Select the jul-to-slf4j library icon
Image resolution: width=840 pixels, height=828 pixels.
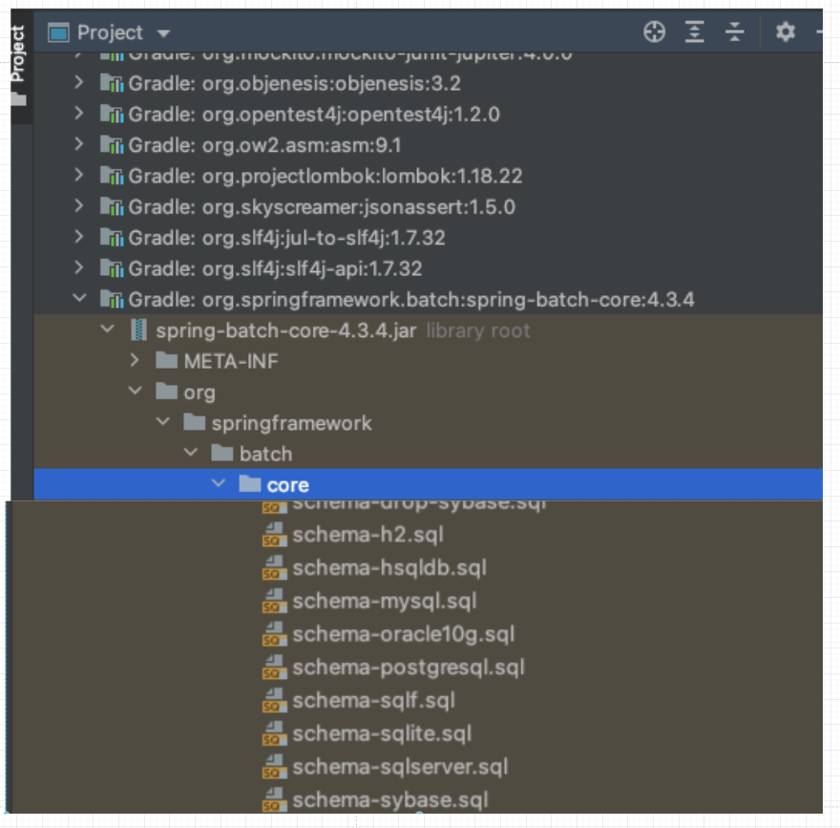point(112,238)
